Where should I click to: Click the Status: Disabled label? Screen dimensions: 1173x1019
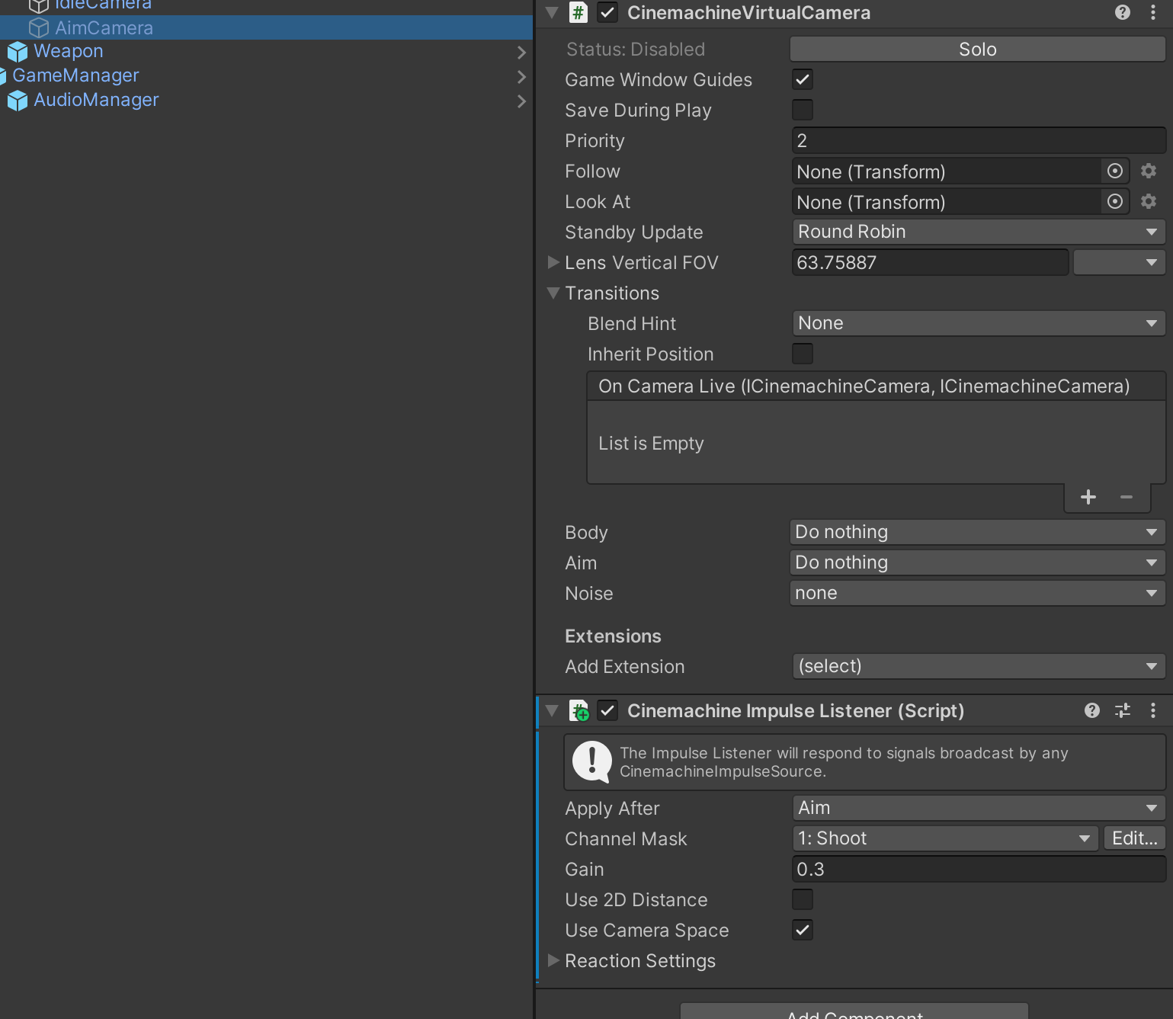[636, 49]
